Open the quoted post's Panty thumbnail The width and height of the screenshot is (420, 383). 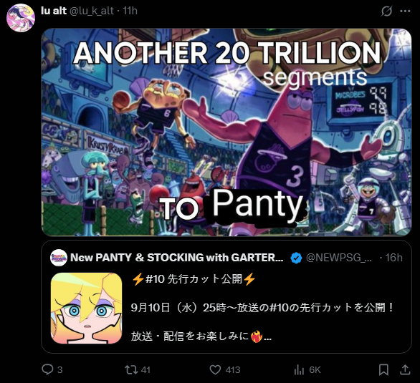coord(86,308)
